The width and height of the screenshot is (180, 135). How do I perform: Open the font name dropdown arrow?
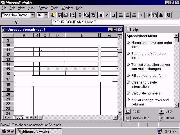[33, 15]
